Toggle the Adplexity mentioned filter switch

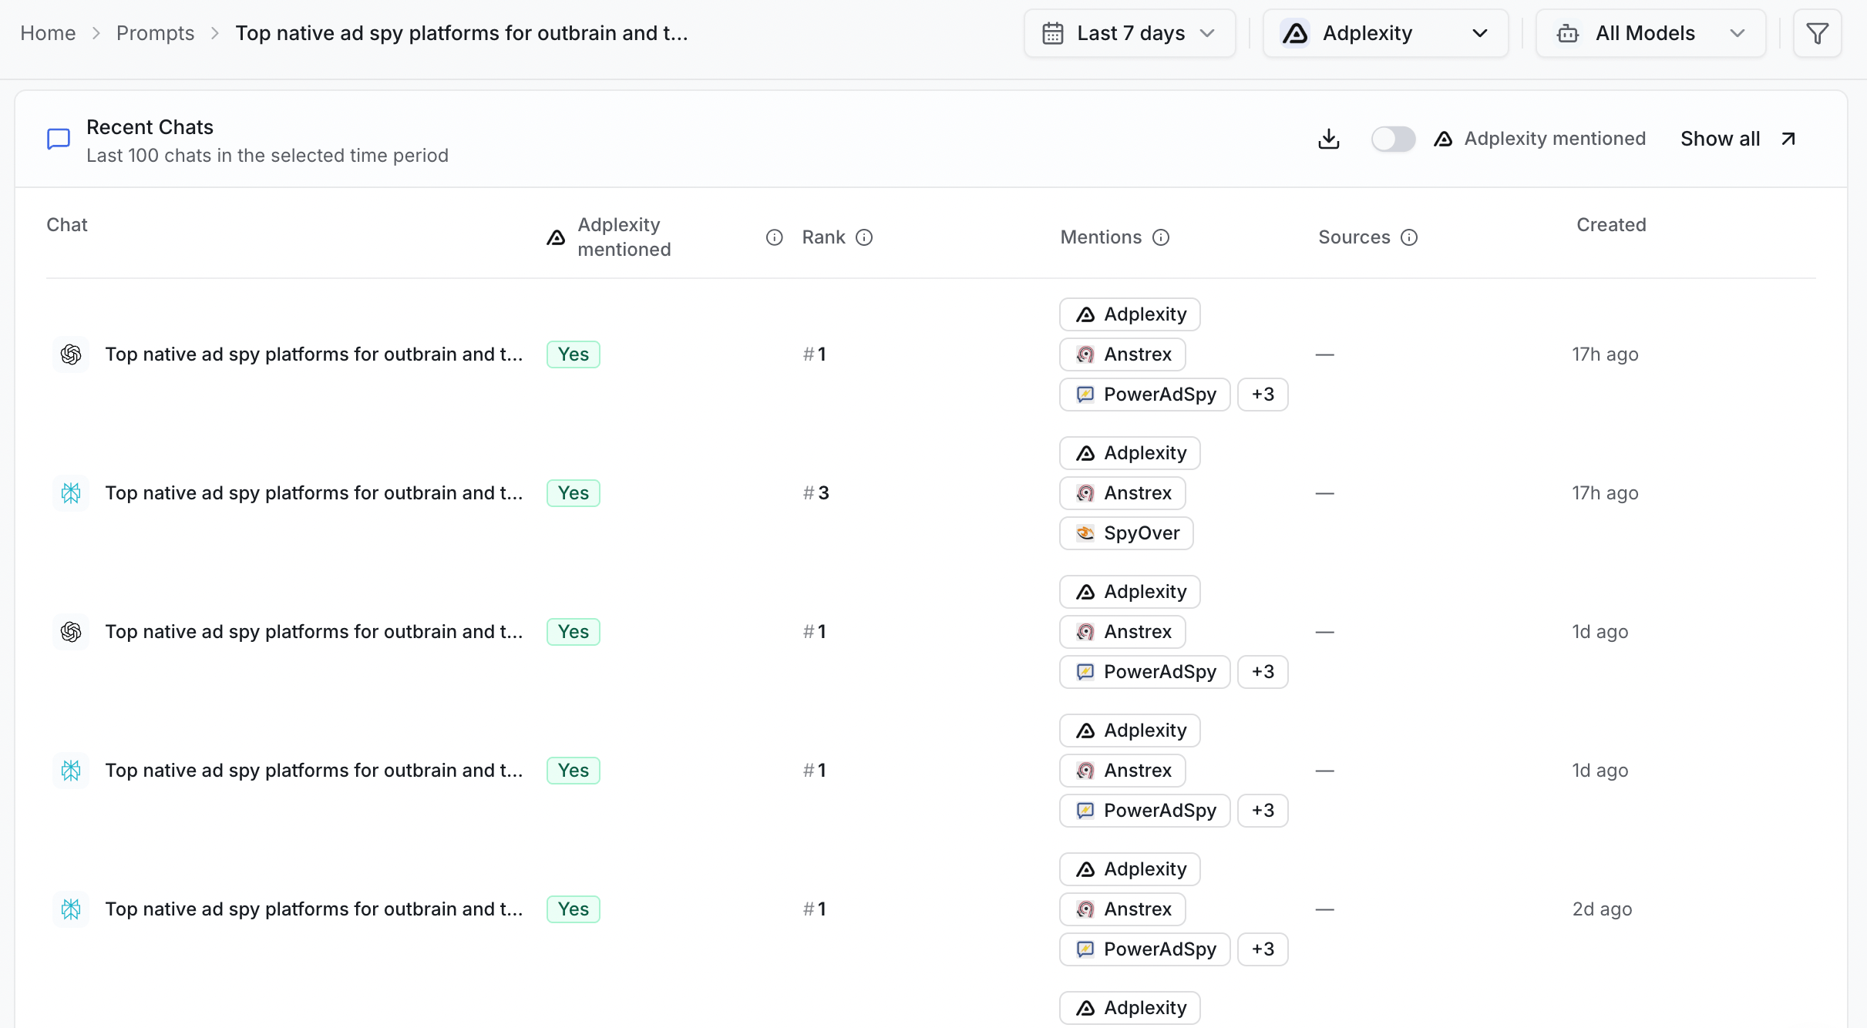point(1393,139)
